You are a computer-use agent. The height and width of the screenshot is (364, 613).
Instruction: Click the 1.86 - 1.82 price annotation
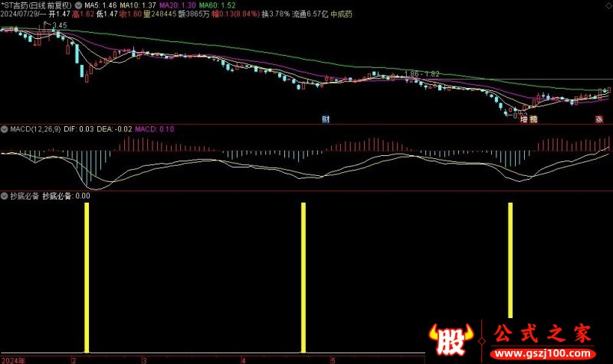pyautogui.click(x=422, y=73)
